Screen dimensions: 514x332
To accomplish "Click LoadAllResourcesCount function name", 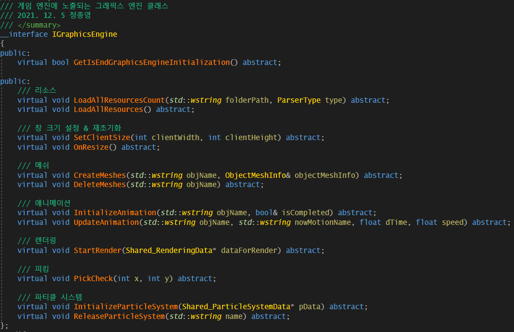I will (119, 100).
